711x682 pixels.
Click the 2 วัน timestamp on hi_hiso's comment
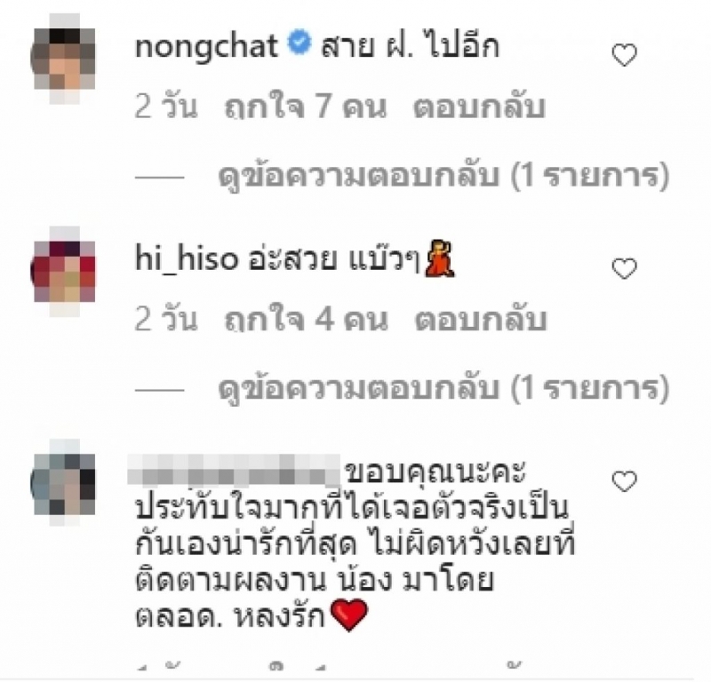(166, 320)
